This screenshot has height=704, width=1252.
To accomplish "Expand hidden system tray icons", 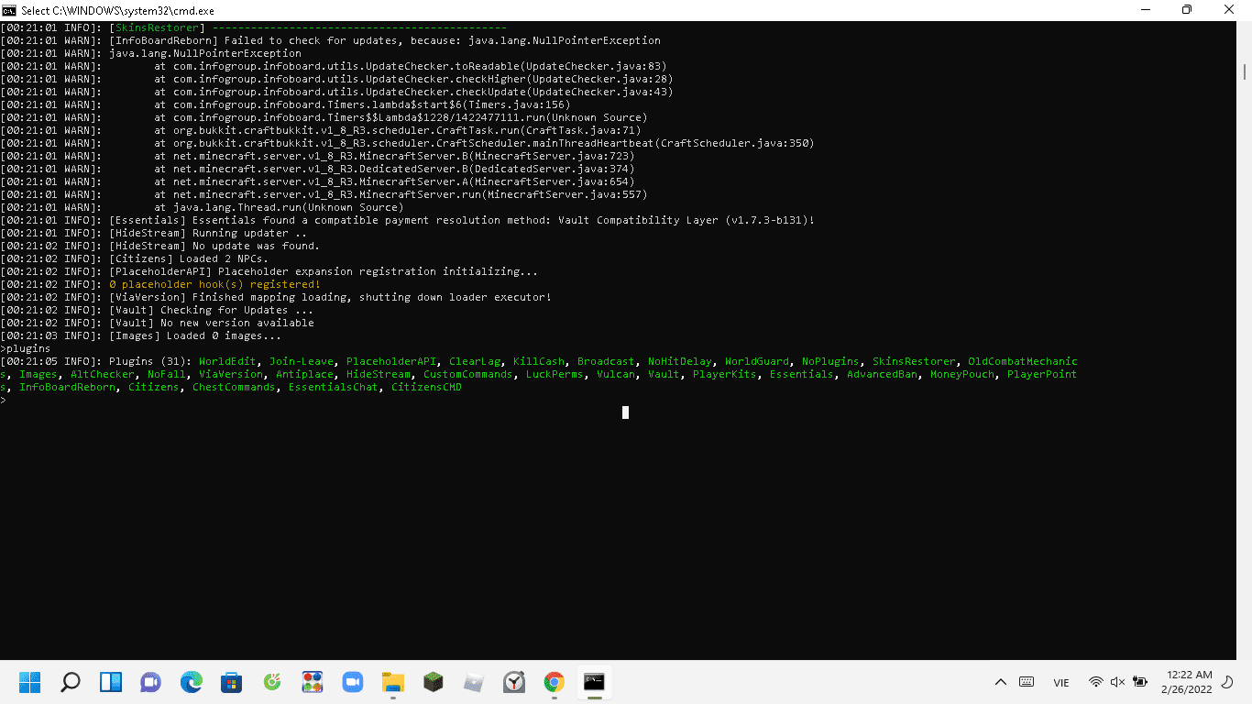I will [x=1001, y=682].
